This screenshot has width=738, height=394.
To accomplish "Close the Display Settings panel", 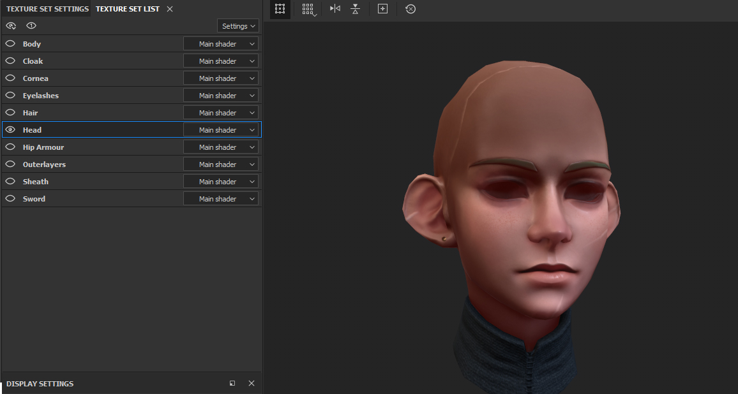I will pyautogui.click(x=252, y=383).
